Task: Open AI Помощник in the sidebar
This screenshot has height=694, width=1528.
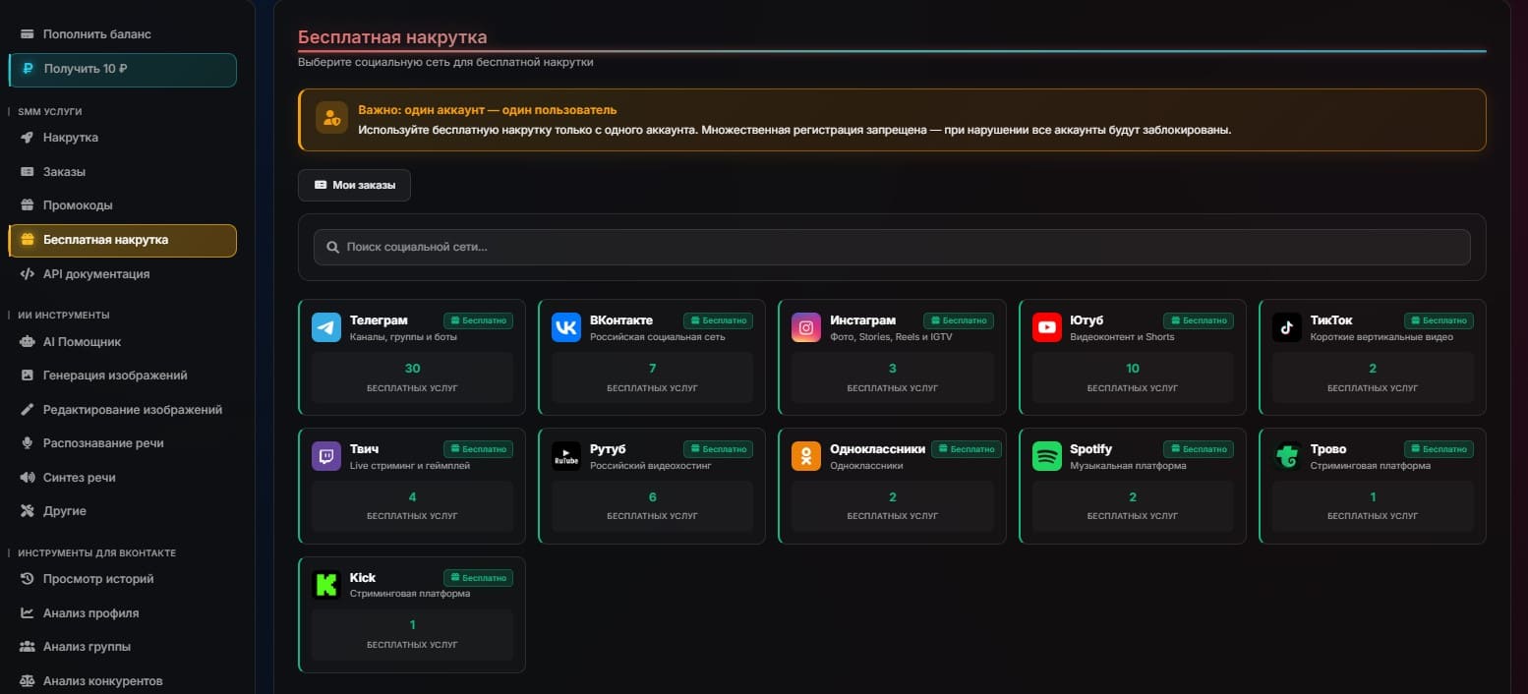Action: pos(122,342)
